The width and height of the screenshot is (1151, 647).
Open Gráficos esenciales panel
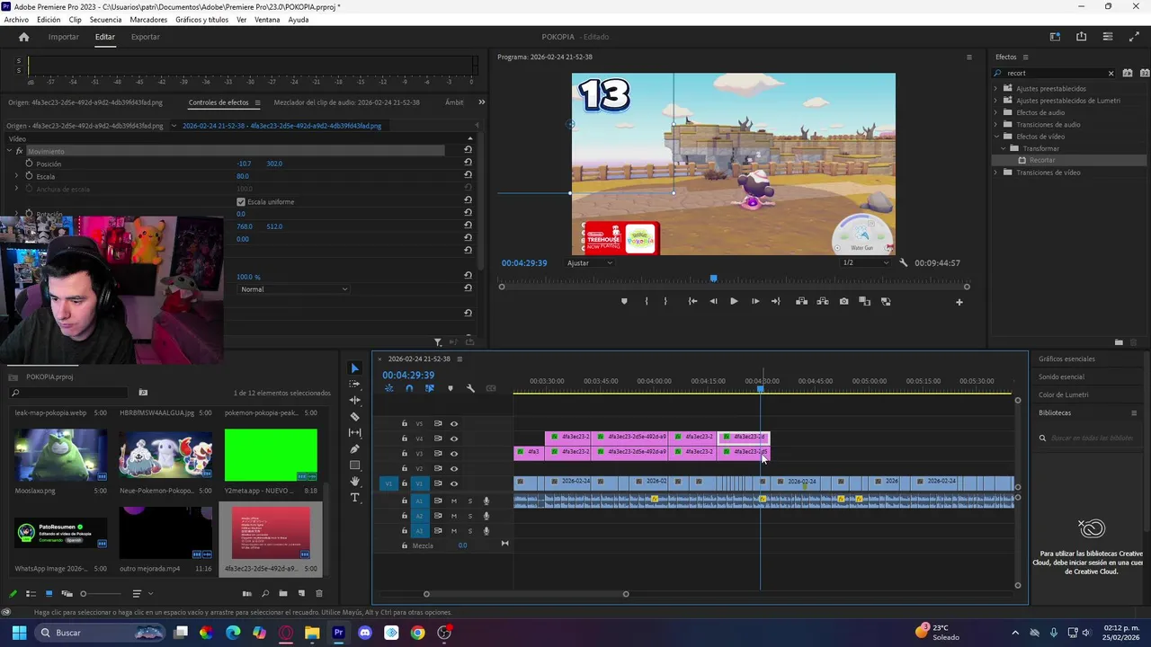coord(1066,359)
